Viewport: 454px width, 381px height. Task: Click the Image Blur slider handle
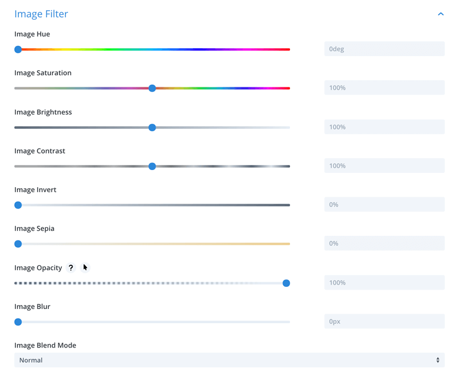tap(18, 322)
